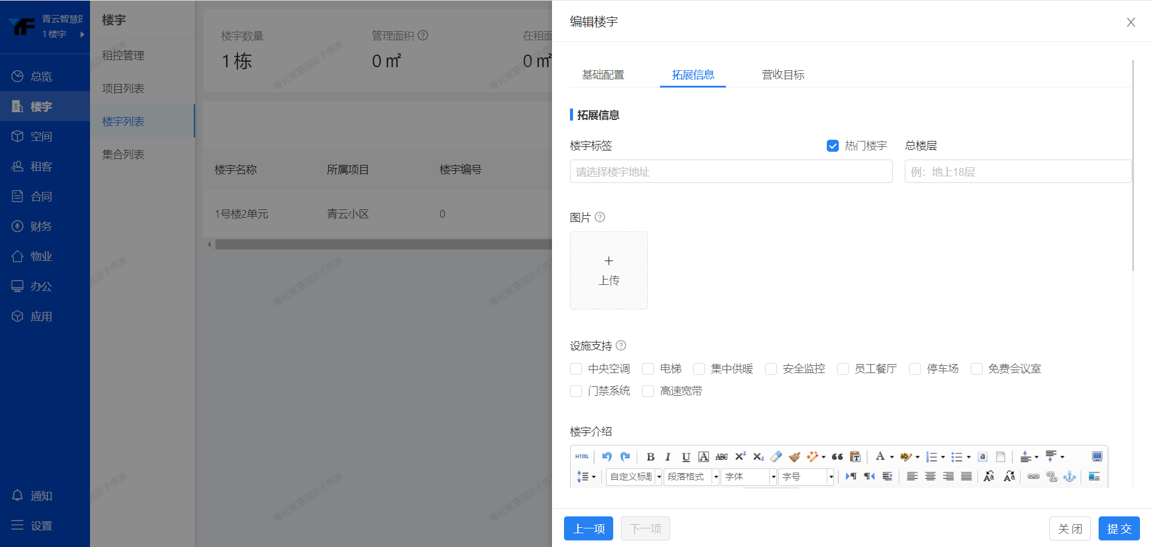
Task: Apply blockquote with the quote icon
Action: [838, 457]
